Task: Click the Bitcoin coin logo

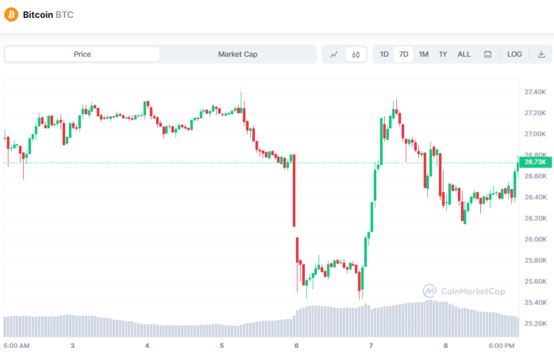Action: [x=11, y=14]
